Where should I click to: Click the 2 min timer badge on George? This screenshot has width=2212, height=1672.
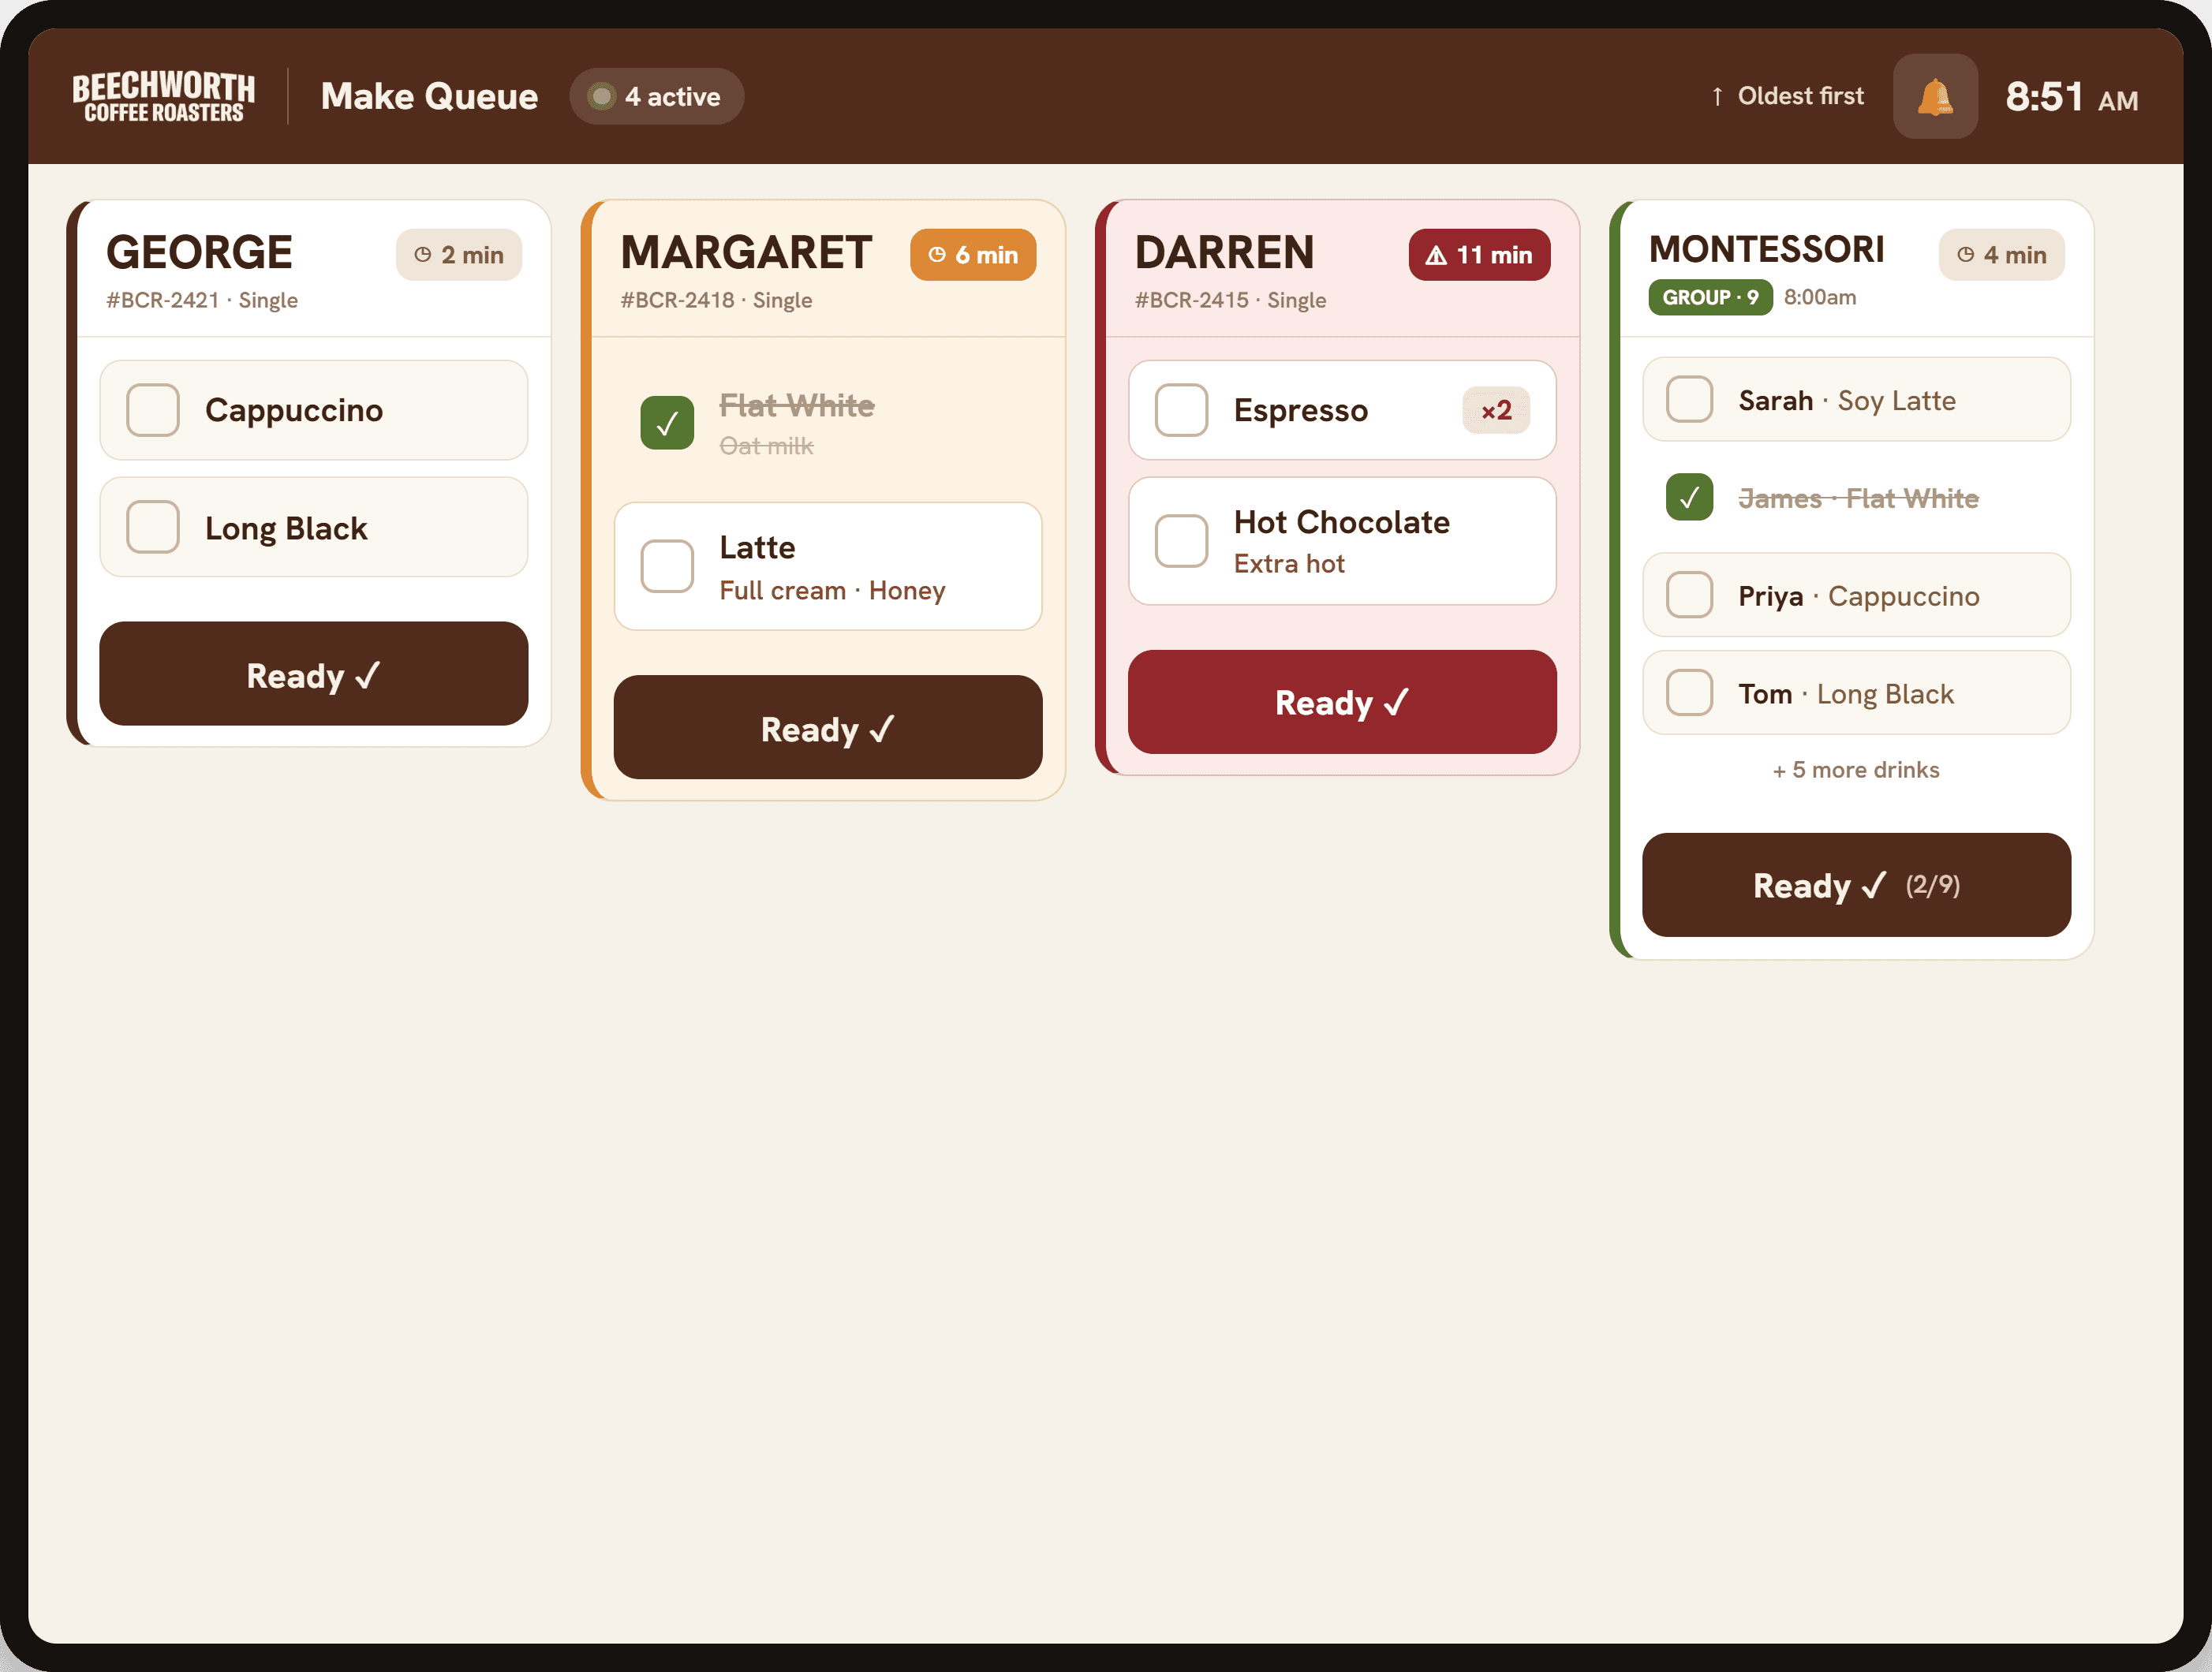(459, 255)
